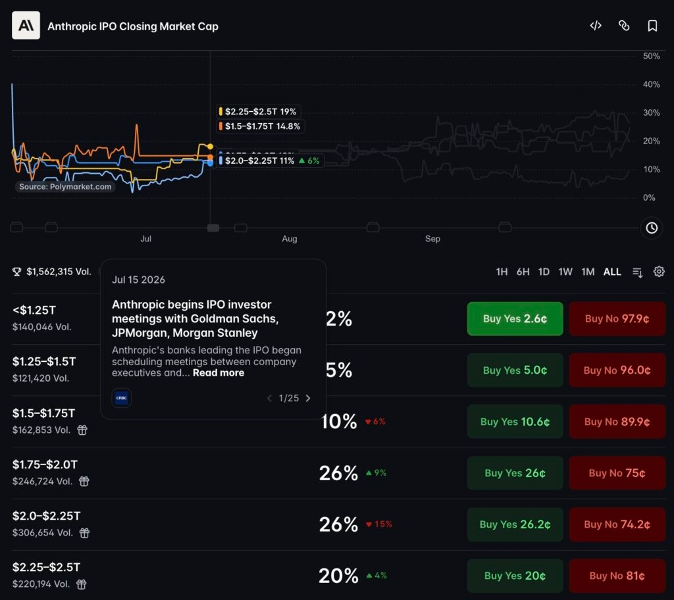
Task: Go to next news item arrow
Action: click(x=308, y=399)
